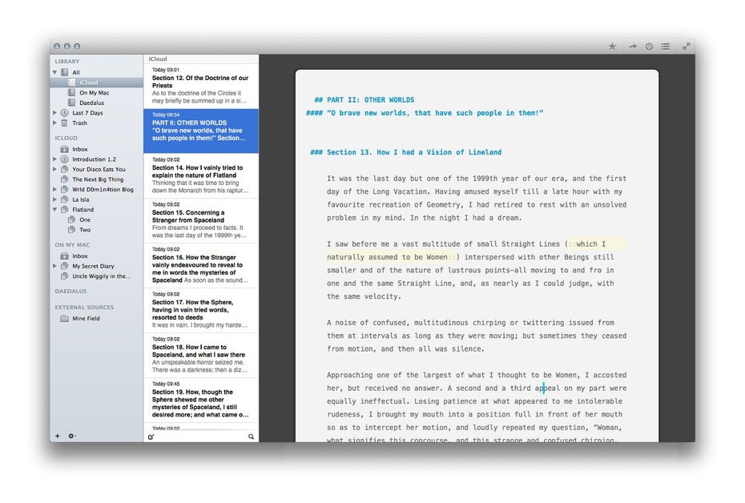
Task: Open sheet Section 17. How the Sphere
Action: pos(201,311)
